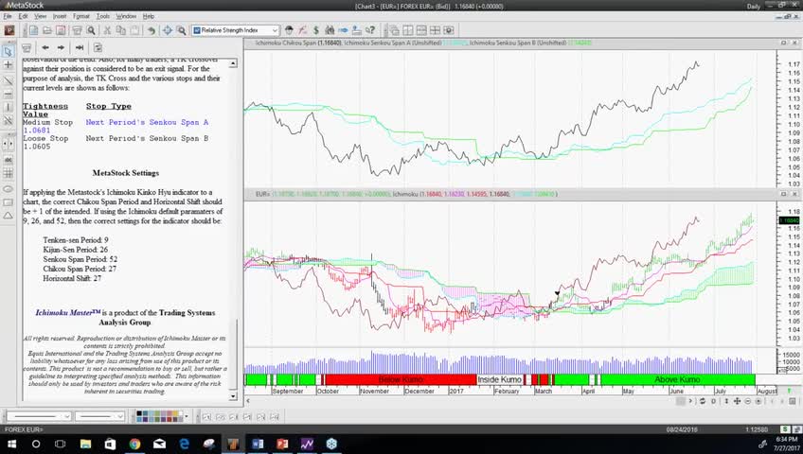The image size is (803, 454).
Task: Click the binoculars Explorer icon
Action: point(330,30)
